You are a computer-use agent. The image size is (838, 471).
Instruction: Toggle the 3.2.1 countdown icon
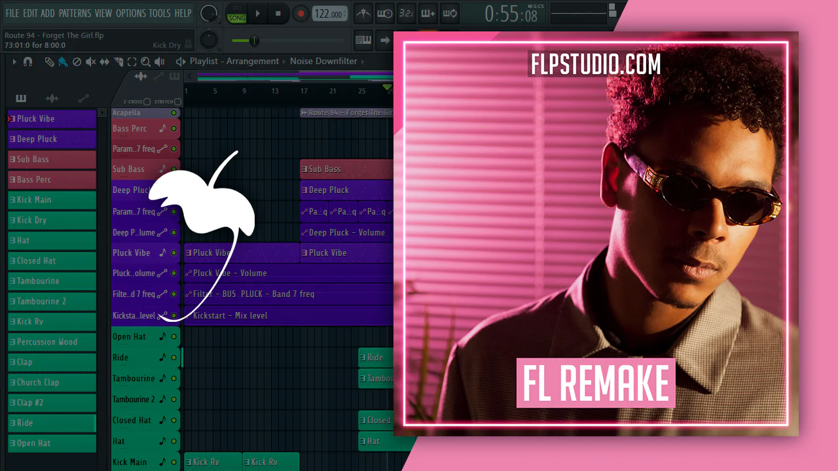[406, 13]
